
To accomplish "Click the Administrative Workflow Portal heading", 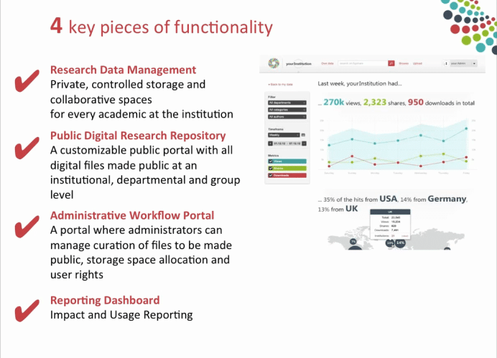I will pyautogui.click(x=132, y=215).
